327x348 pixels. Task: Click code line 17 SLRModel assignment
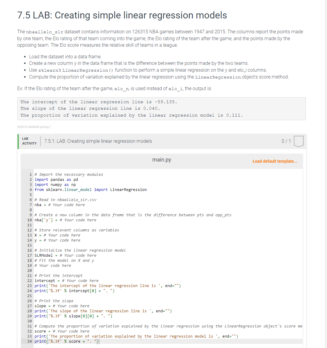click(65, 255)
